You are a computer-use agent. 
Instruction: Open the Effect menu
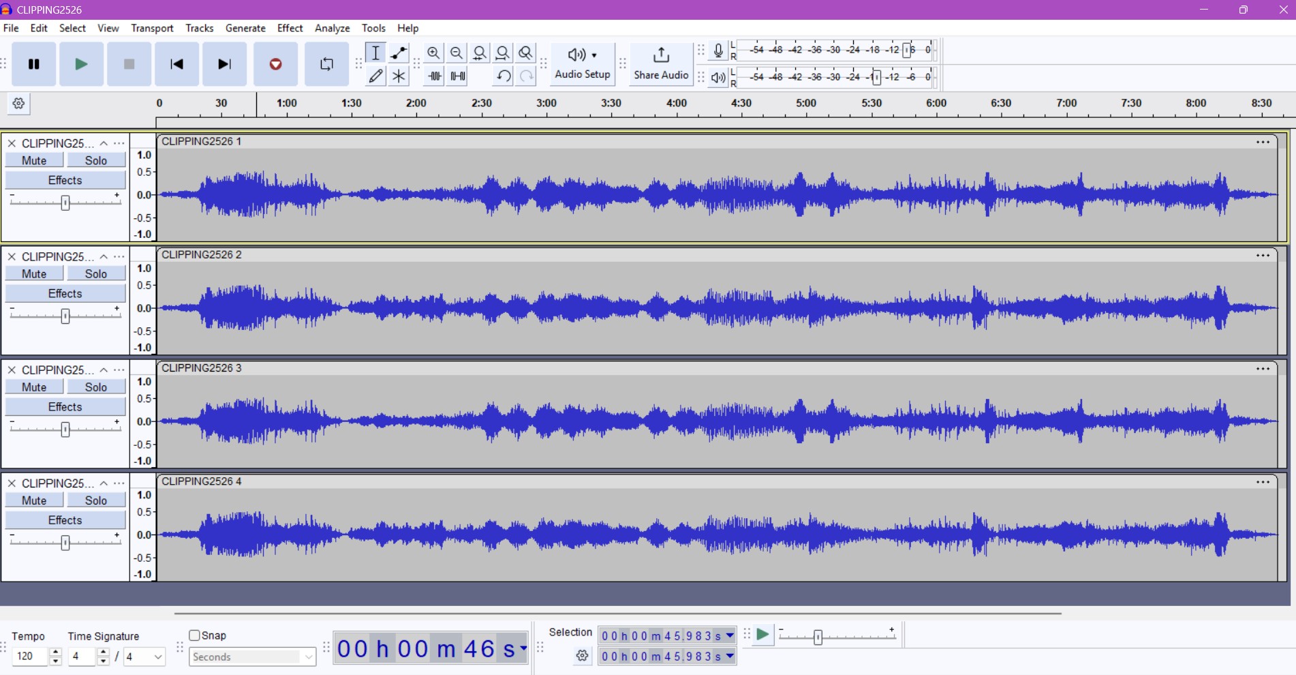click(x=290, y=28)
